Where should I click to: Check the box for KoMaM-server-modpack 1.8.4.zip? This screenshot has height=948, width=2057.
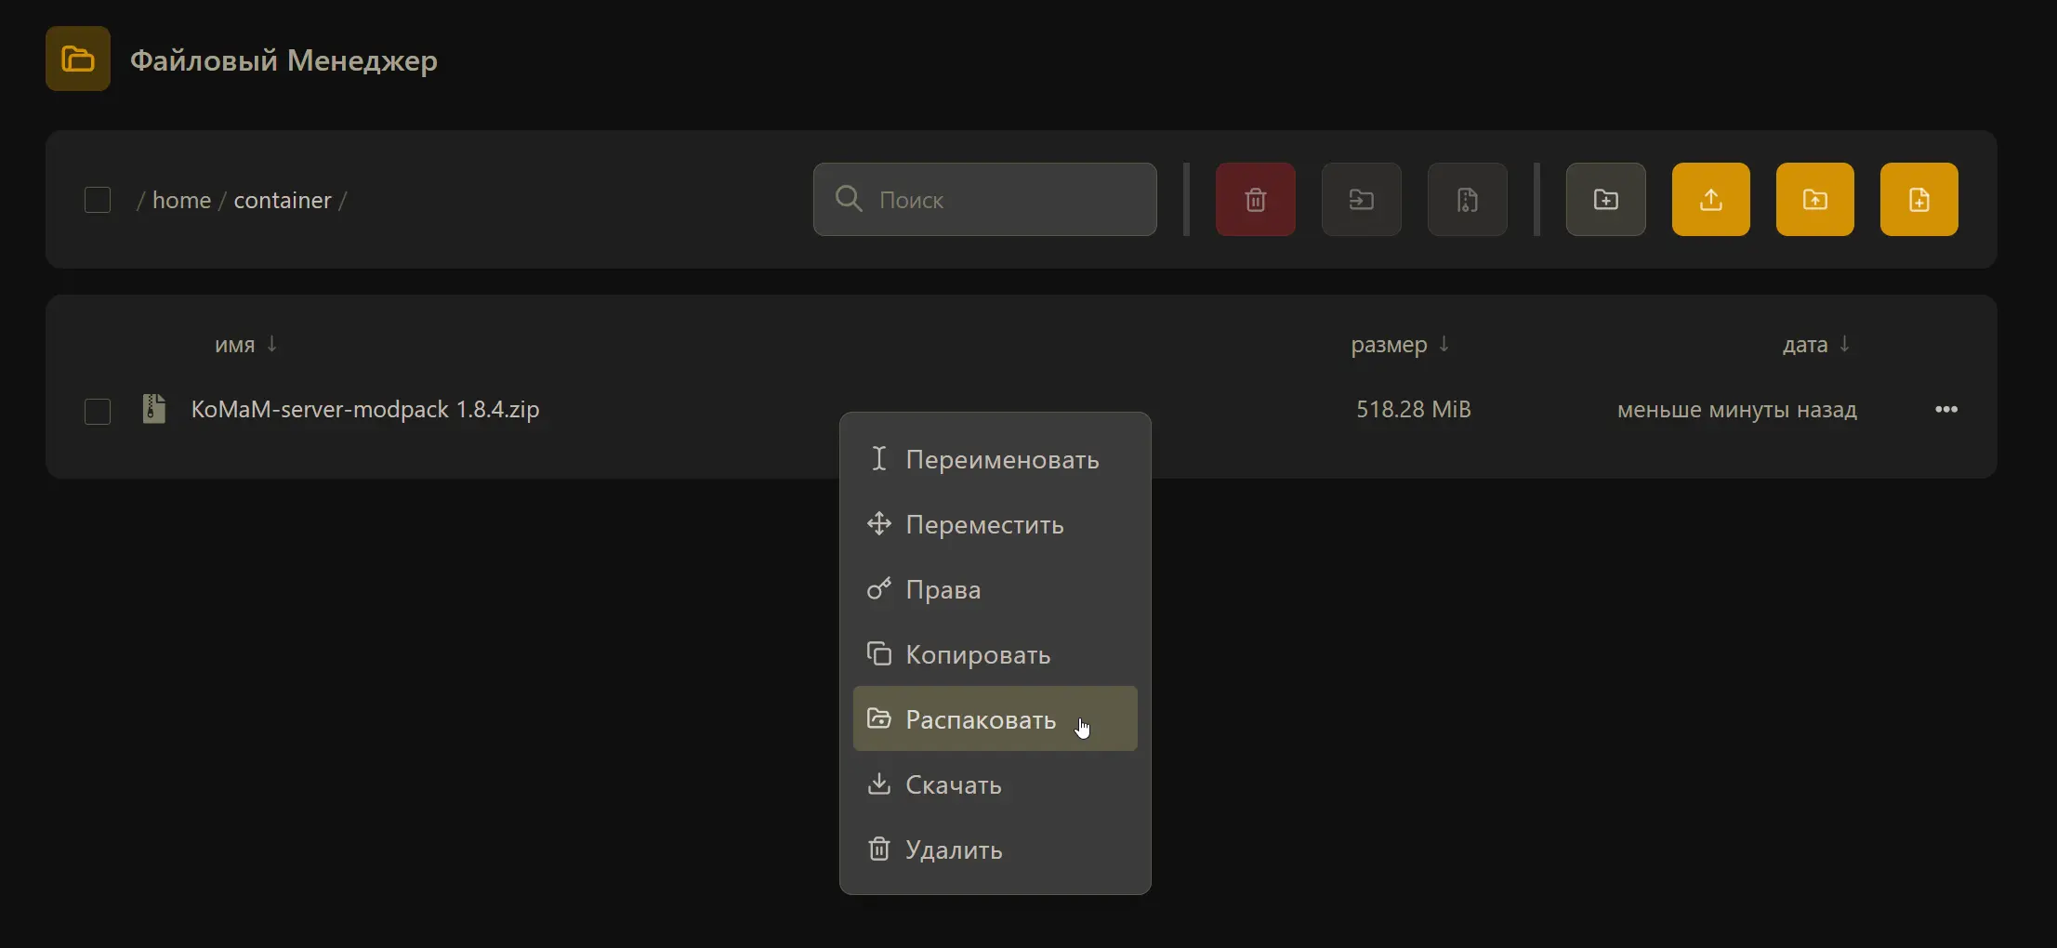(98, 411)
